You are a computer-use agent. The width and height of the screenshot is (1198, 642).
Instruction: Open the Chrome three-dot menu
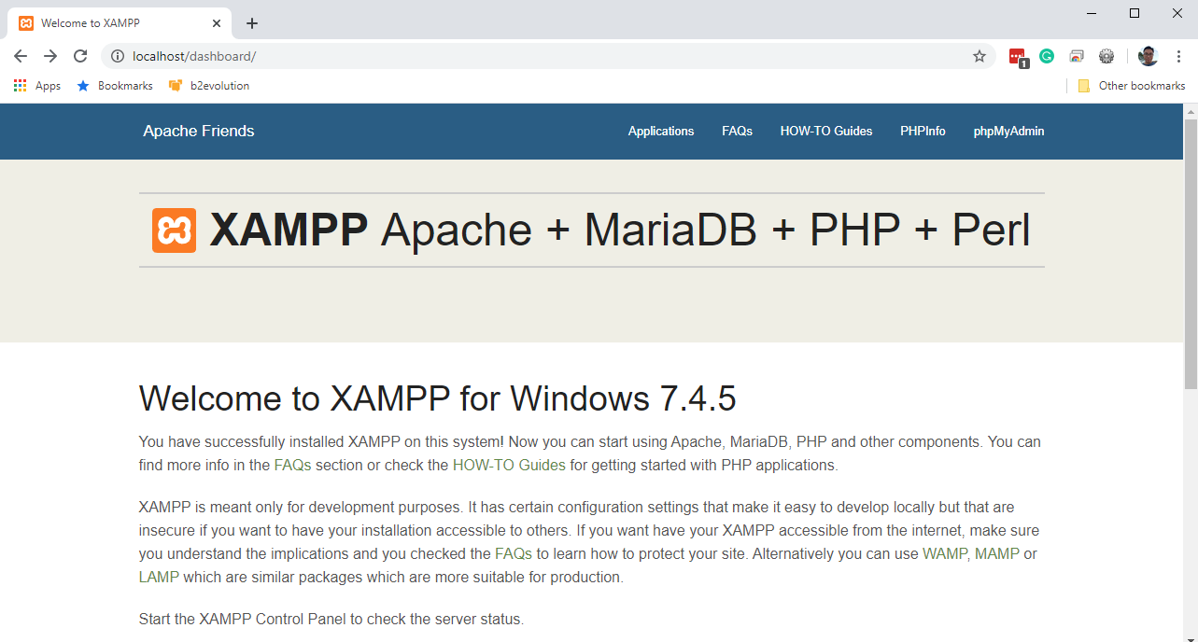(x=1178, y=56)
